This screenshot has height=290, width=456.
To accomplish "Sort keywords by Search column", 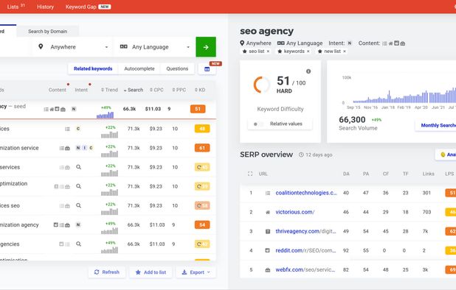I will [134, 90].
